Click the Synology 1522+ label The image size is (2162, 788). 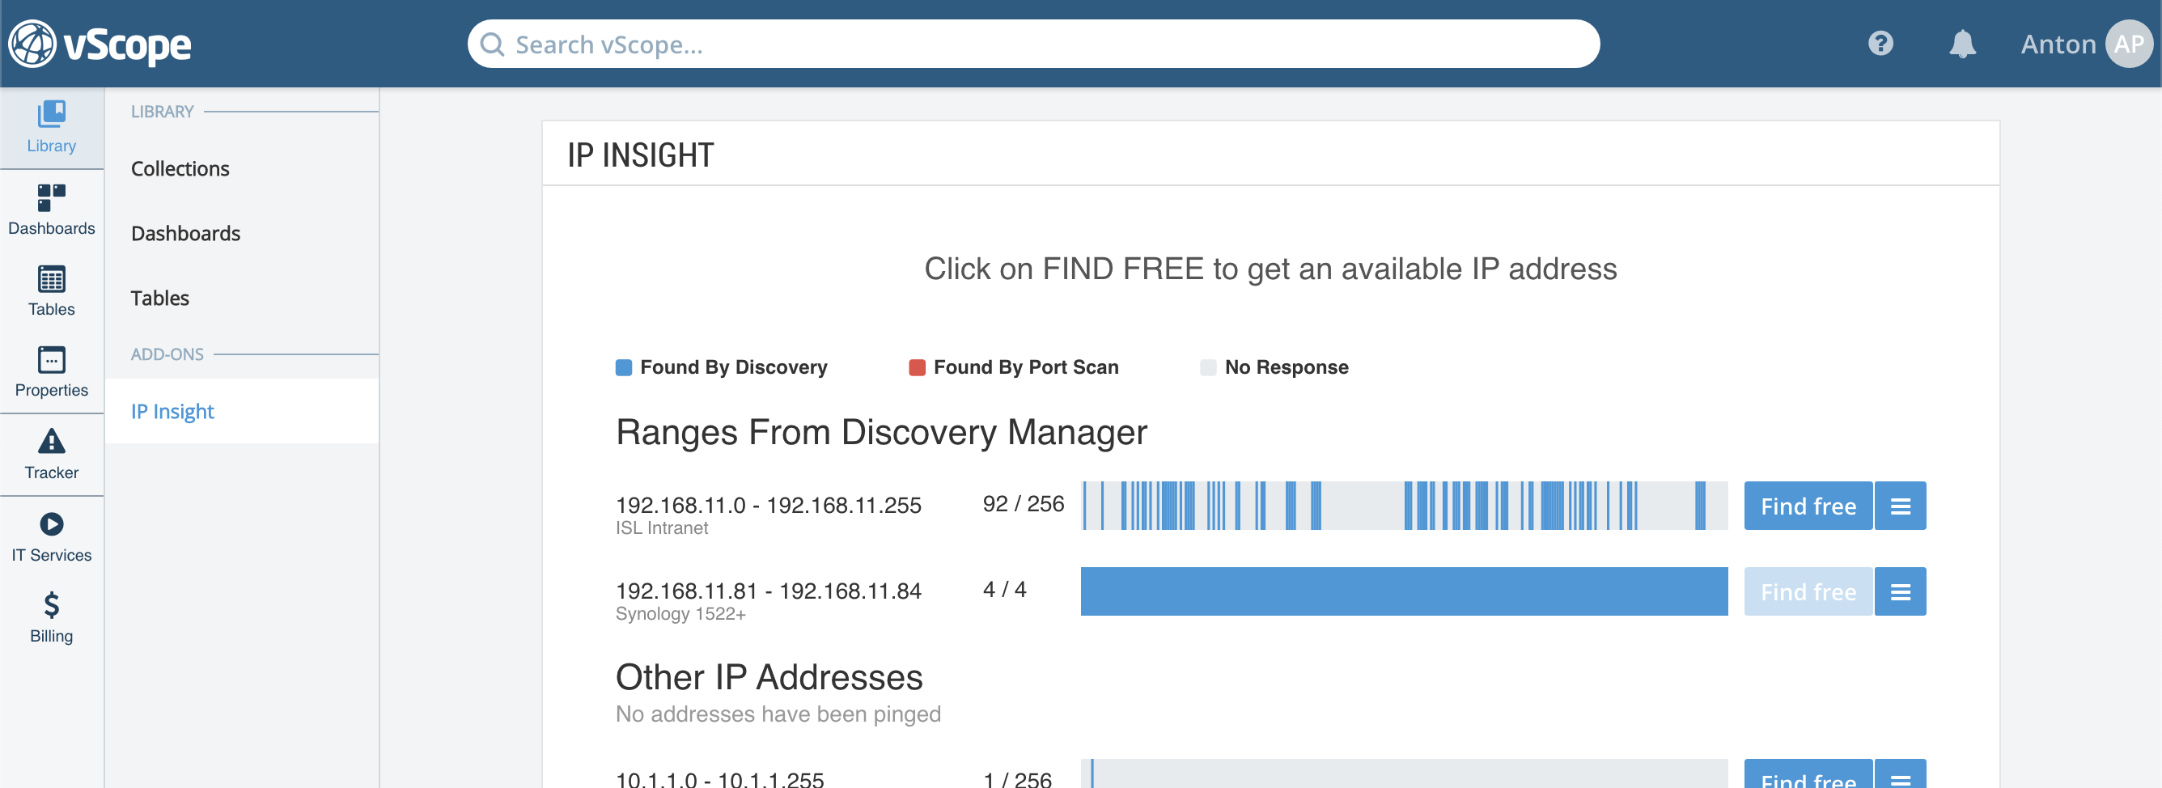(x=680, y=613)
